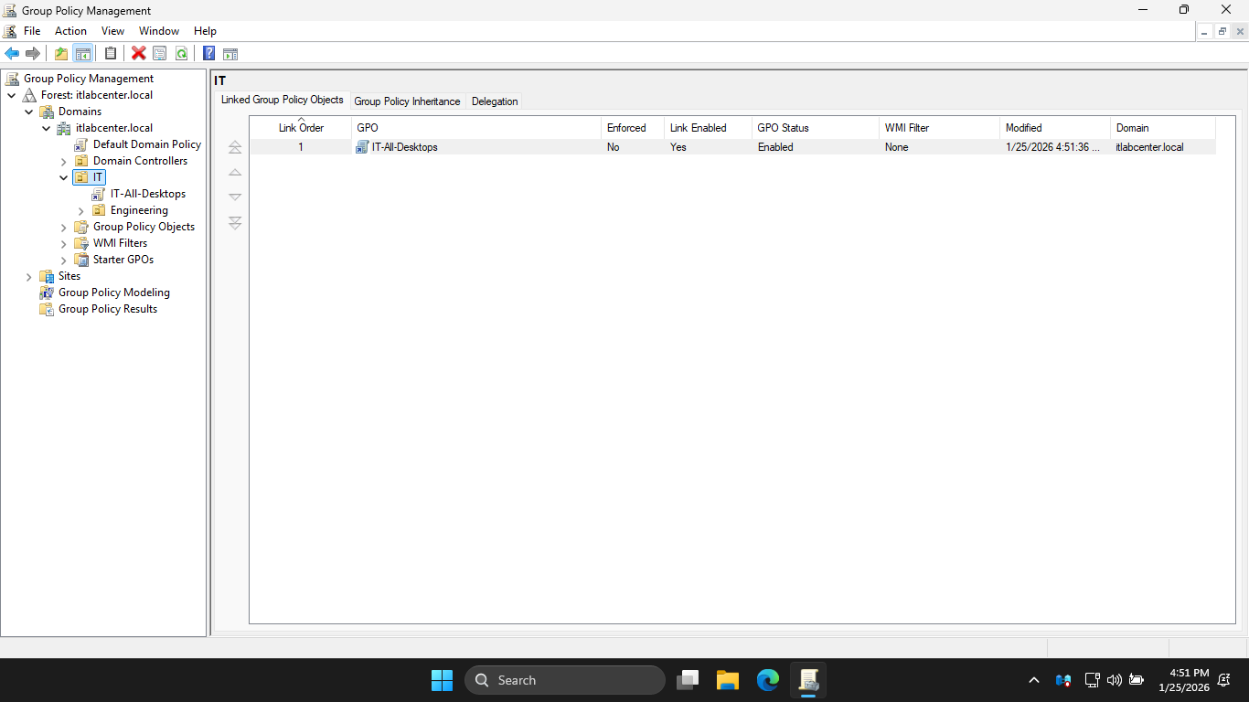Click the red Delete X icon
1249x702 pixels.
click(139, 54)
